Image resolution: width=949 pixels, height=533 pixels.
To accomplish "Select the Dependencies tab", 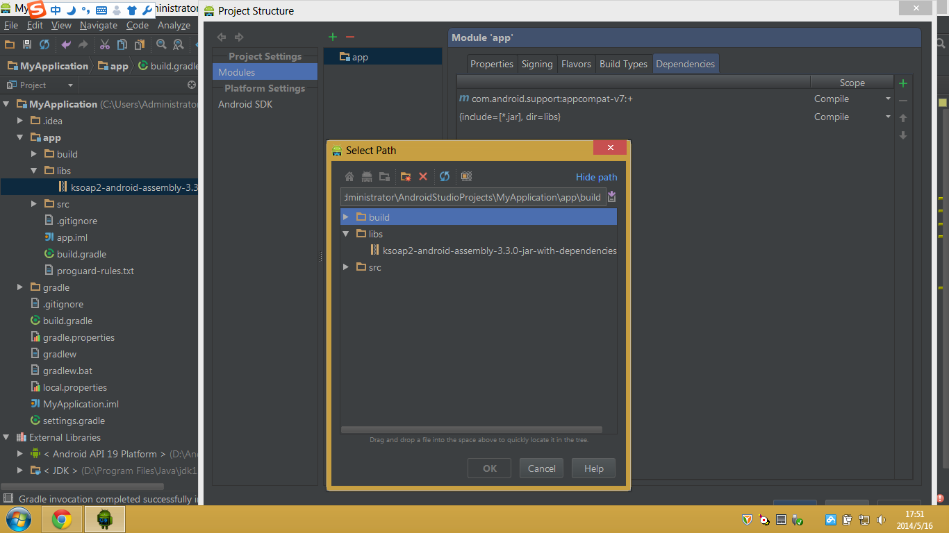I will tap(686, 64).
